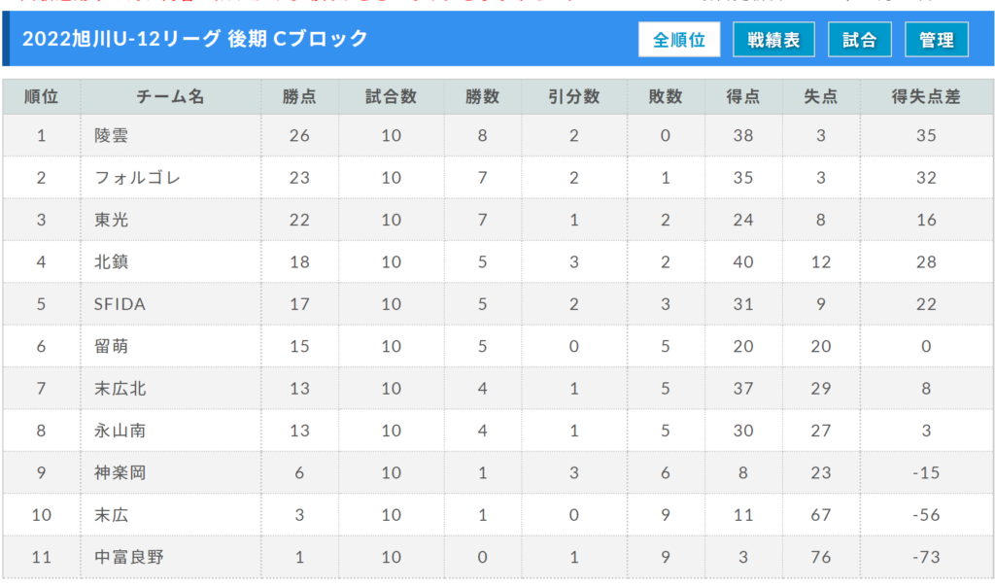Select team name 中富良野
The height and width of the screenshot is (588, 995).
(x=129, y=557)
